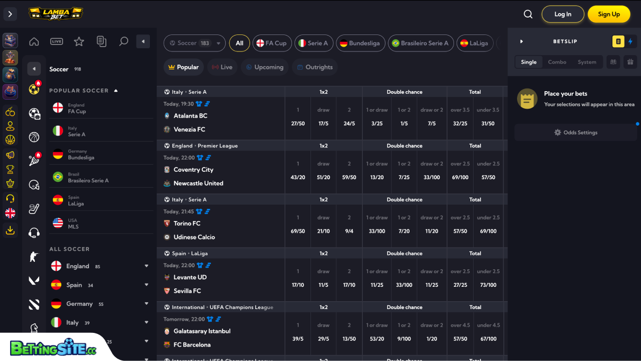Click the Sign Up button
The height and width of the screenshot is (361, 641).
click(x=609, y=14)
